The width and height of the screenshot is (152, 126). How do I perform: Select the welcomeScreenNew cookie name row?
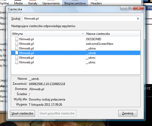click(76, 44)
